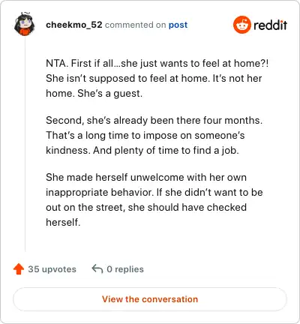Select the line starting "NTA. First if all"
The height and width of the screenshot is (324, 300).
157,63
